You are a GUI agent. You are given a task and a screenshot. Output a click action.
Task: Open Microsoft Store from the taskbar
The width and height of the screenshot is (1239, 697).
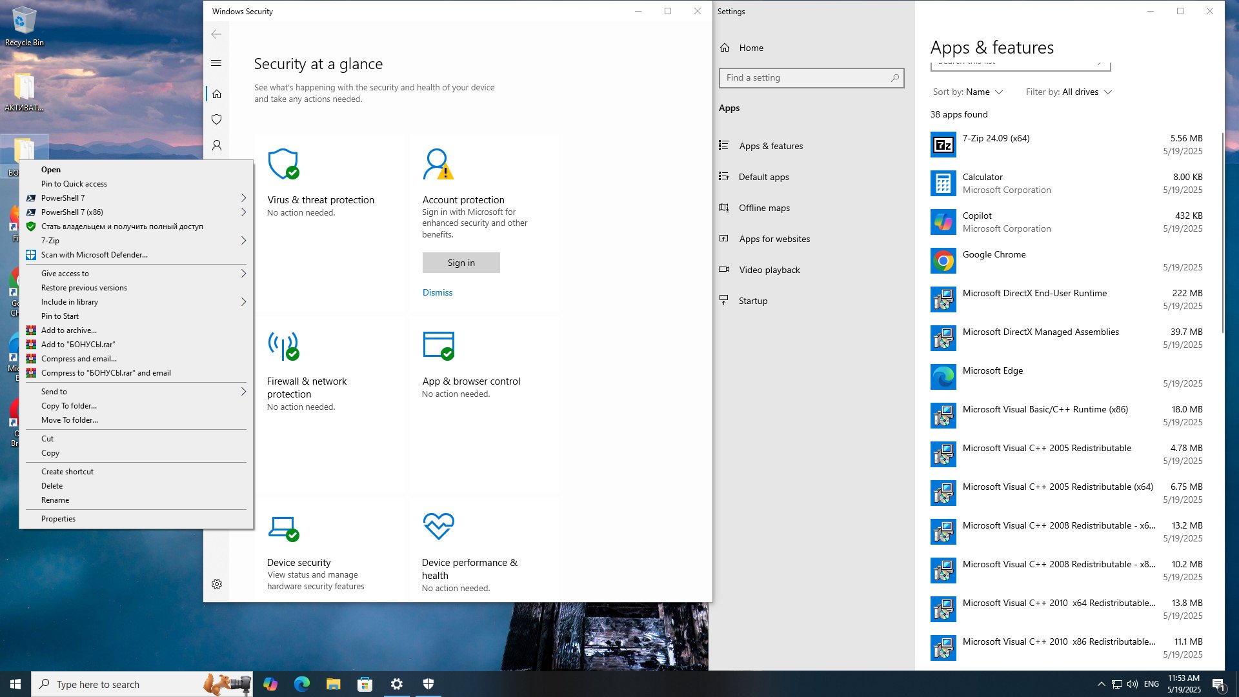tap(365, 684)
